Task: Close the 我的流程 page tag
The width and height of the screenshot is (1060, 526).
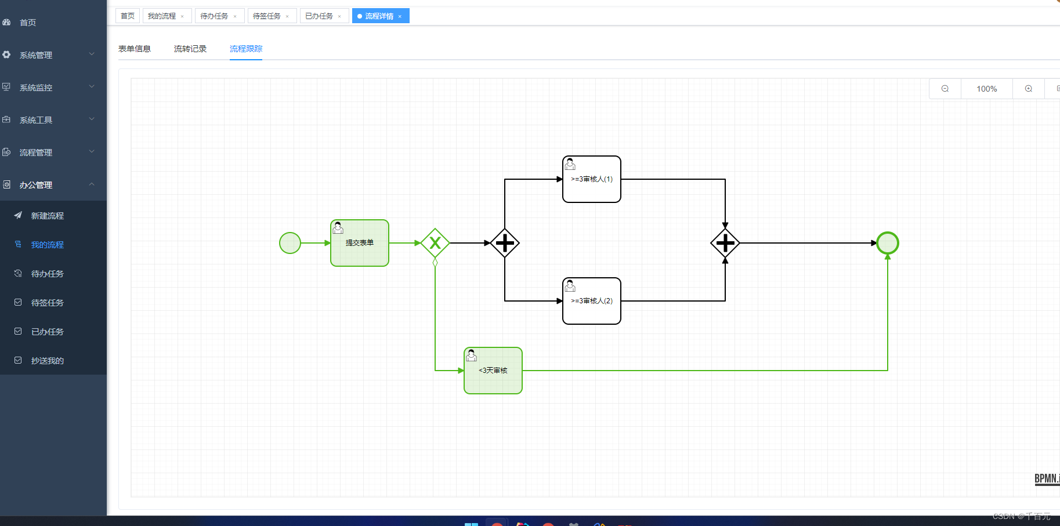Action: click(x=182, y=16)
